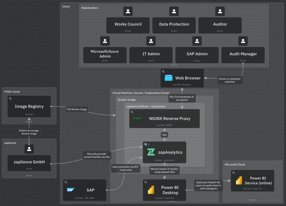
Task: Click the Microsoft Cloud group title
Action: [x=235, y=165]
